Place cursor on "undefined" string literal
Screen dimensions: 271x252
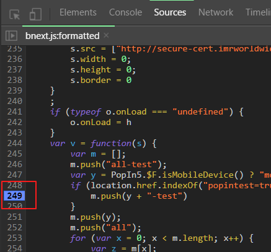(200, 111)
